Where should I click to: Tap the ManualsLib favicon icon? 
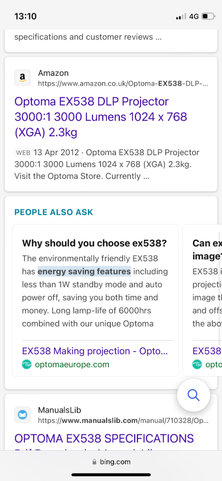pyautogui.click(x=22, y=415)
